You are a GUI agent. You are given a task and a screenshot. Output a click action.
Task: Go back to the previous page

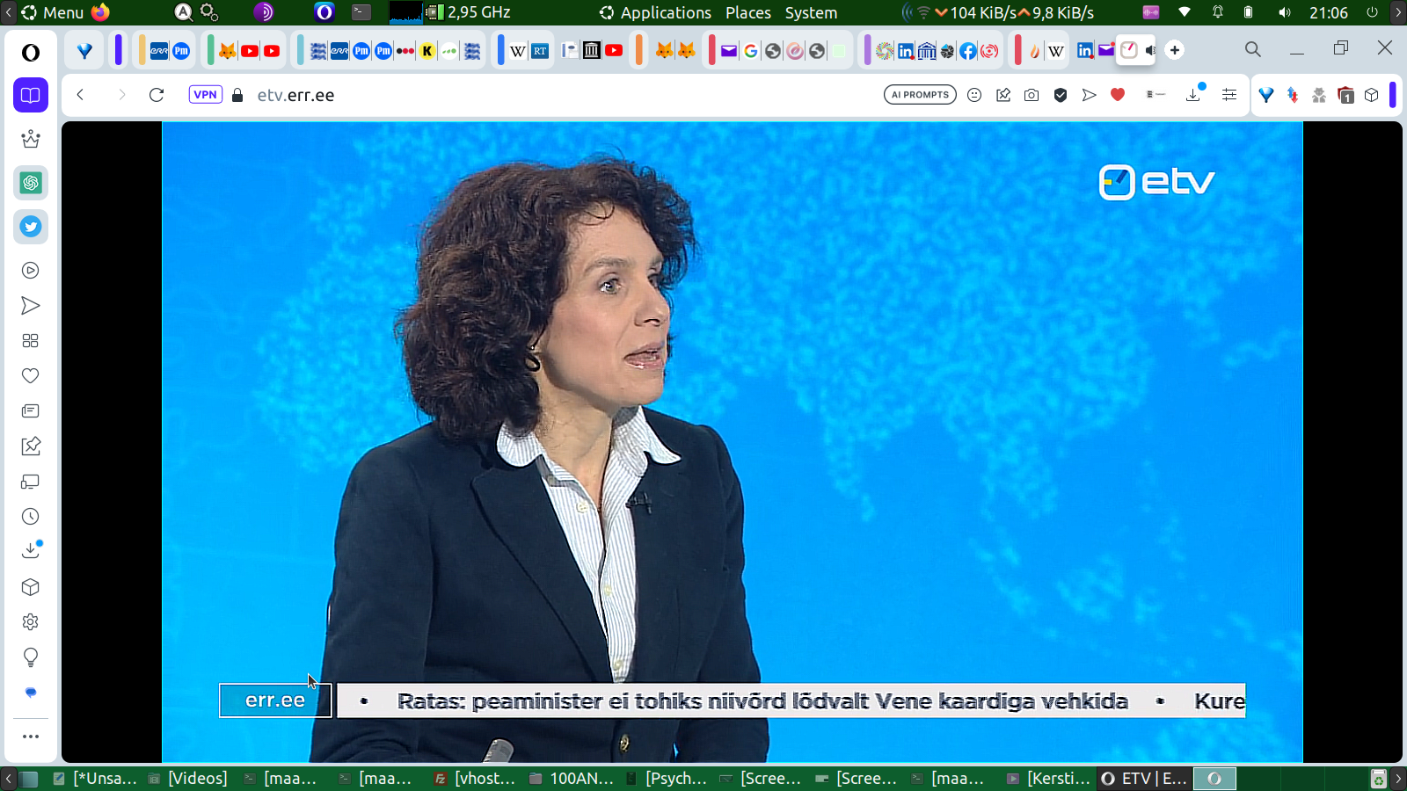click(80, 95)
